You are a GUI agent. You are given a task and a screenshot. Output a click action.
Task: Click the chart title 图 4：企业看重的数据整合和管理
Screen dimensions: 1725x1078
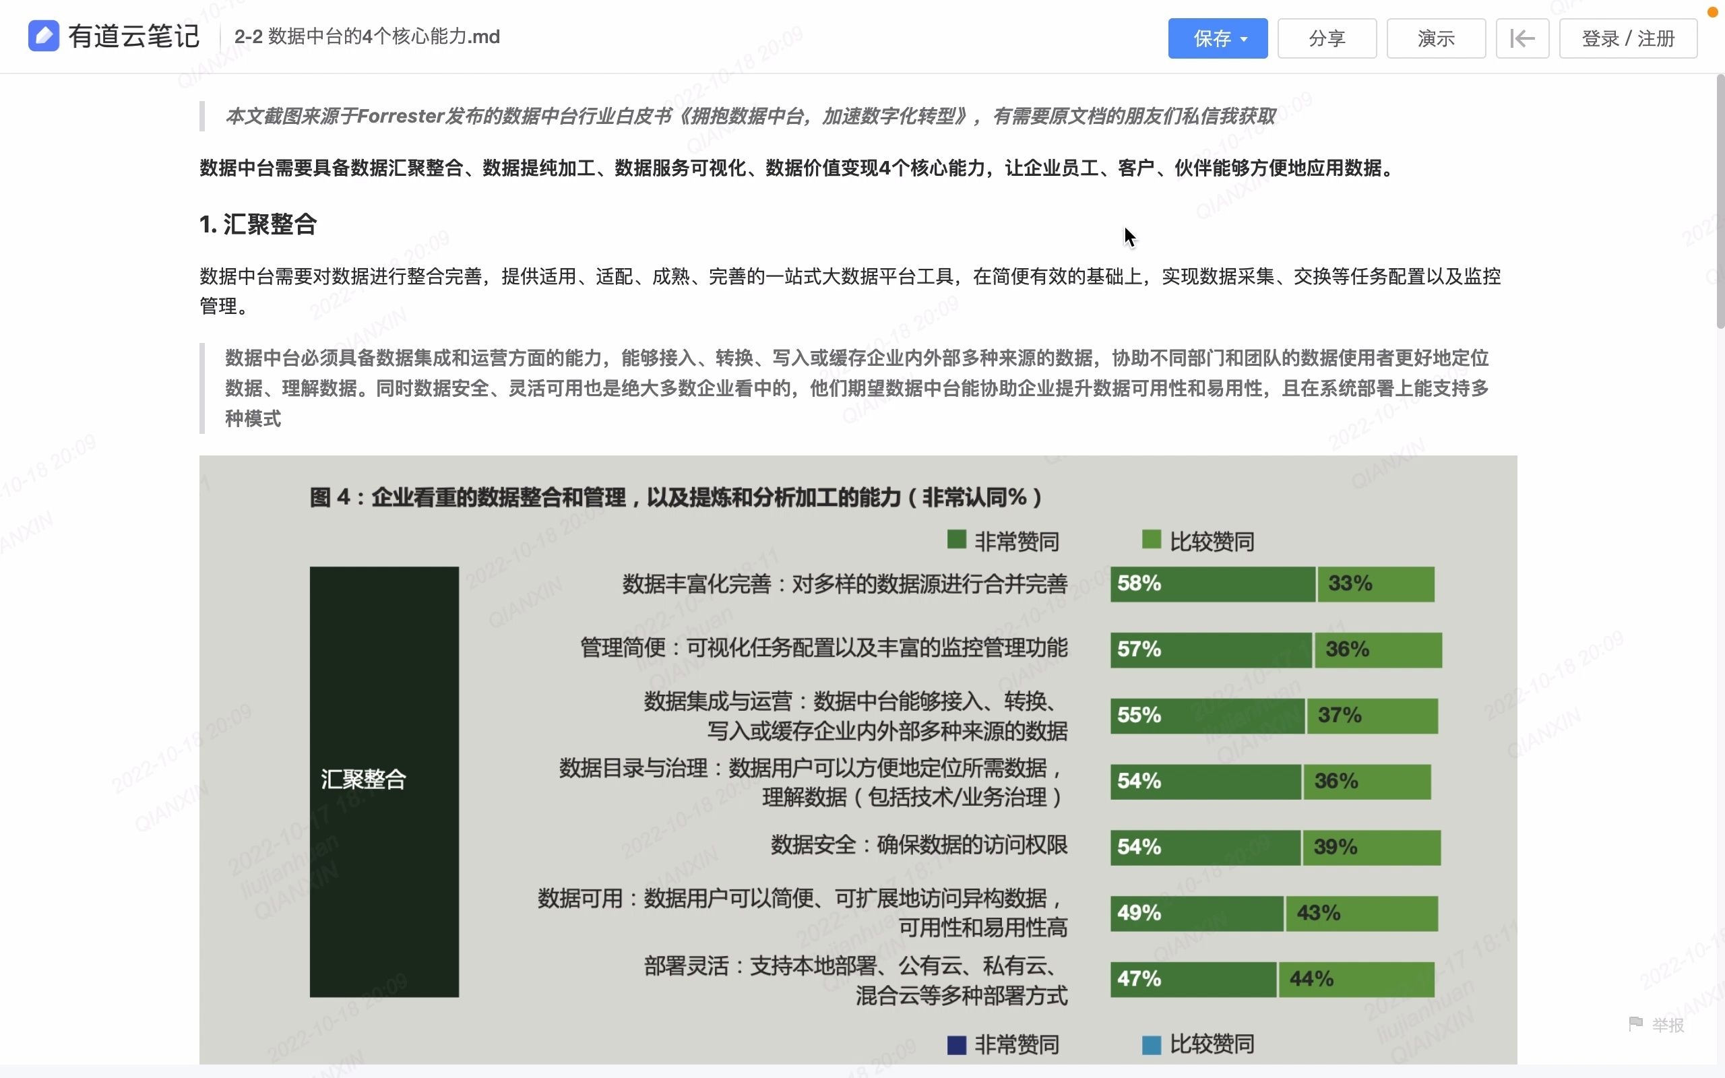click(676, 498)
